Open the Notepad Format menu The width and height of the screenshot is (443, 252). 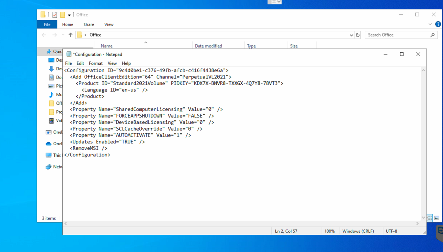(96, 63)
